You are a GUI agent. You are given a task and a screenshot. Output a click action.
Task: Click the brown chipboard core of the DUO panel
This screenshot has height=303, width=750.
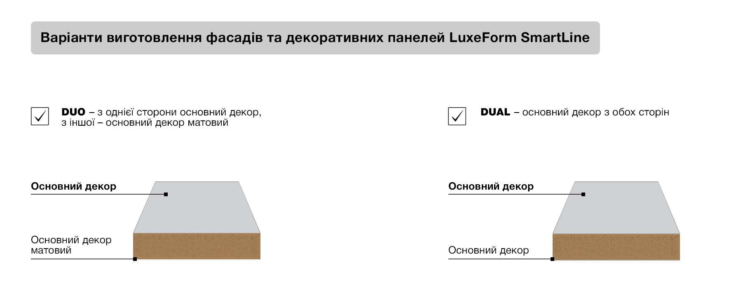tap(197, 246)
